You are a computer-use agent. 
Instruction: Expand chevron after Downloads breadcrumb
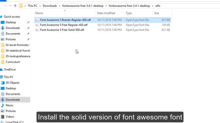point(59,6)
